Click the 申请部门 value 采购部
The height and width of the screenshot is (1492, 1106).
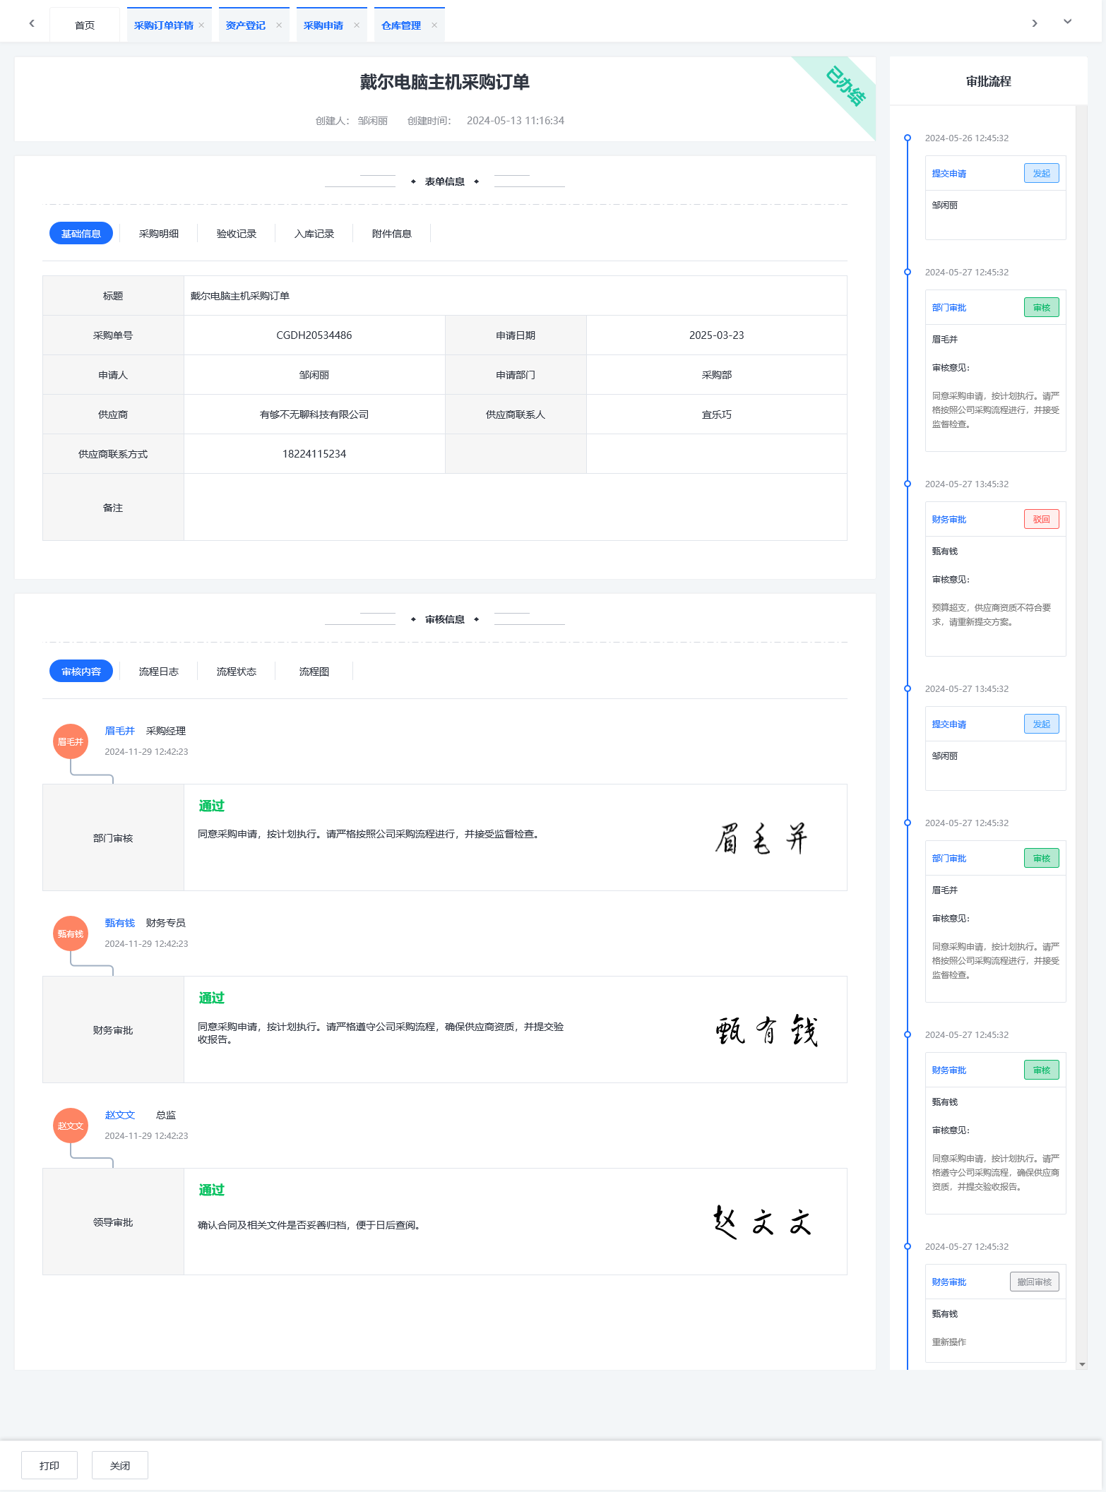click(x=717, y=375)
